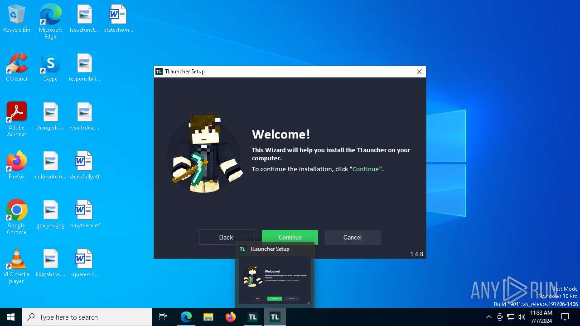Select the Firefox desktop shortcut
The height and width of the screenshot is (326, 580).
[17, 166]
